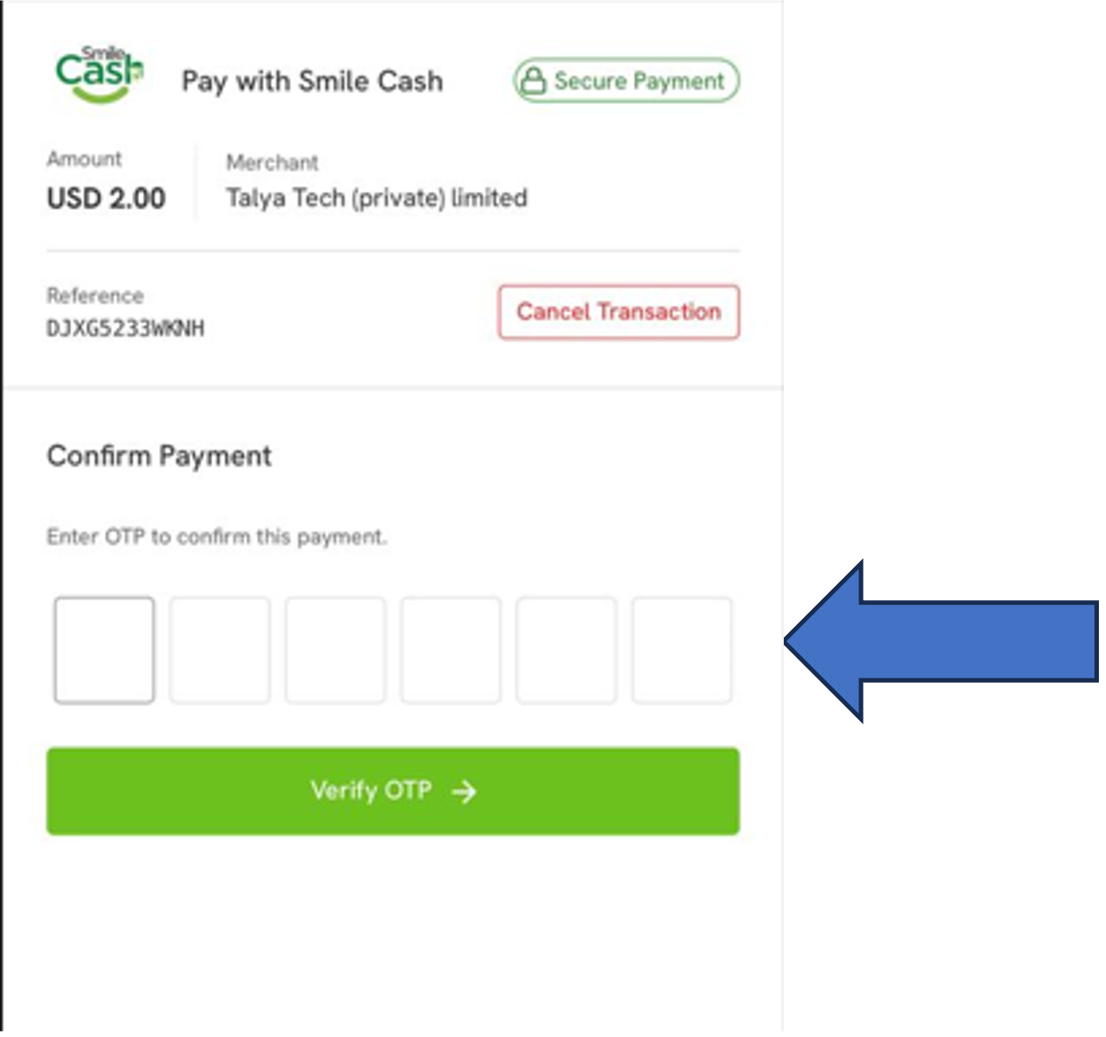Click the Reference label

tap(95, 296)
